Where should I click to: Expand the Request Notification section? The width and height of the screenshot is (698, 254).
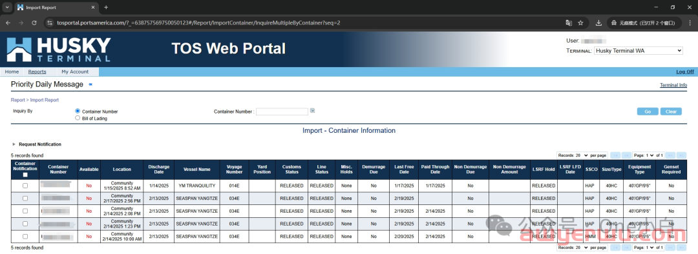point(14,144)
